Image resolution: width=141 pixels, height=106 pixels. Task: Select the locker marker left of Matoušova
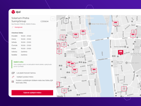pos(59,51)
